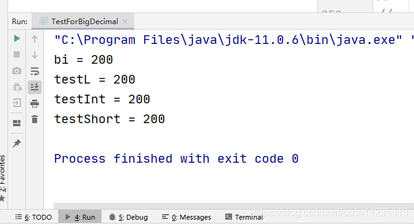This screenshot has width=414, height=224.
Task: Clear console with the trash icon
Action: 35,119
